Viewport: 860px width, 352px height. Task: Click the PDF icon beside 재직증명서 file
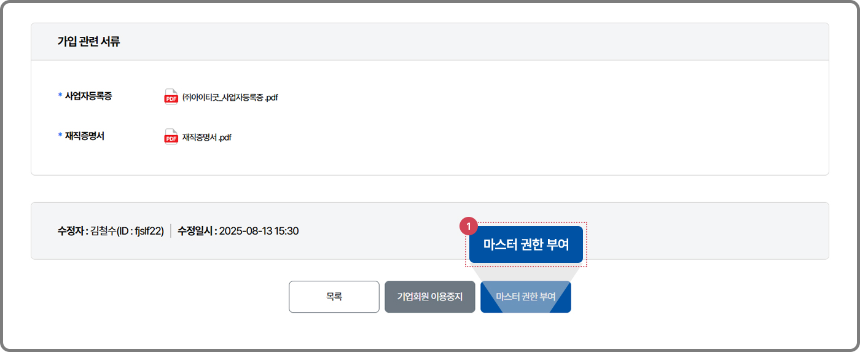click(x=171, y=137)
